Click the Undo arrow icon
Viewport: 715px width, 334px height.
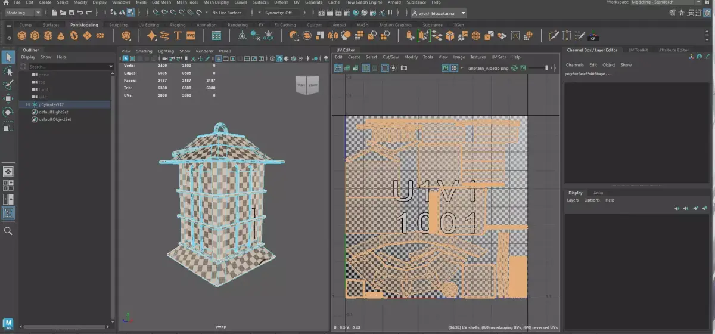tap(80, 13)
